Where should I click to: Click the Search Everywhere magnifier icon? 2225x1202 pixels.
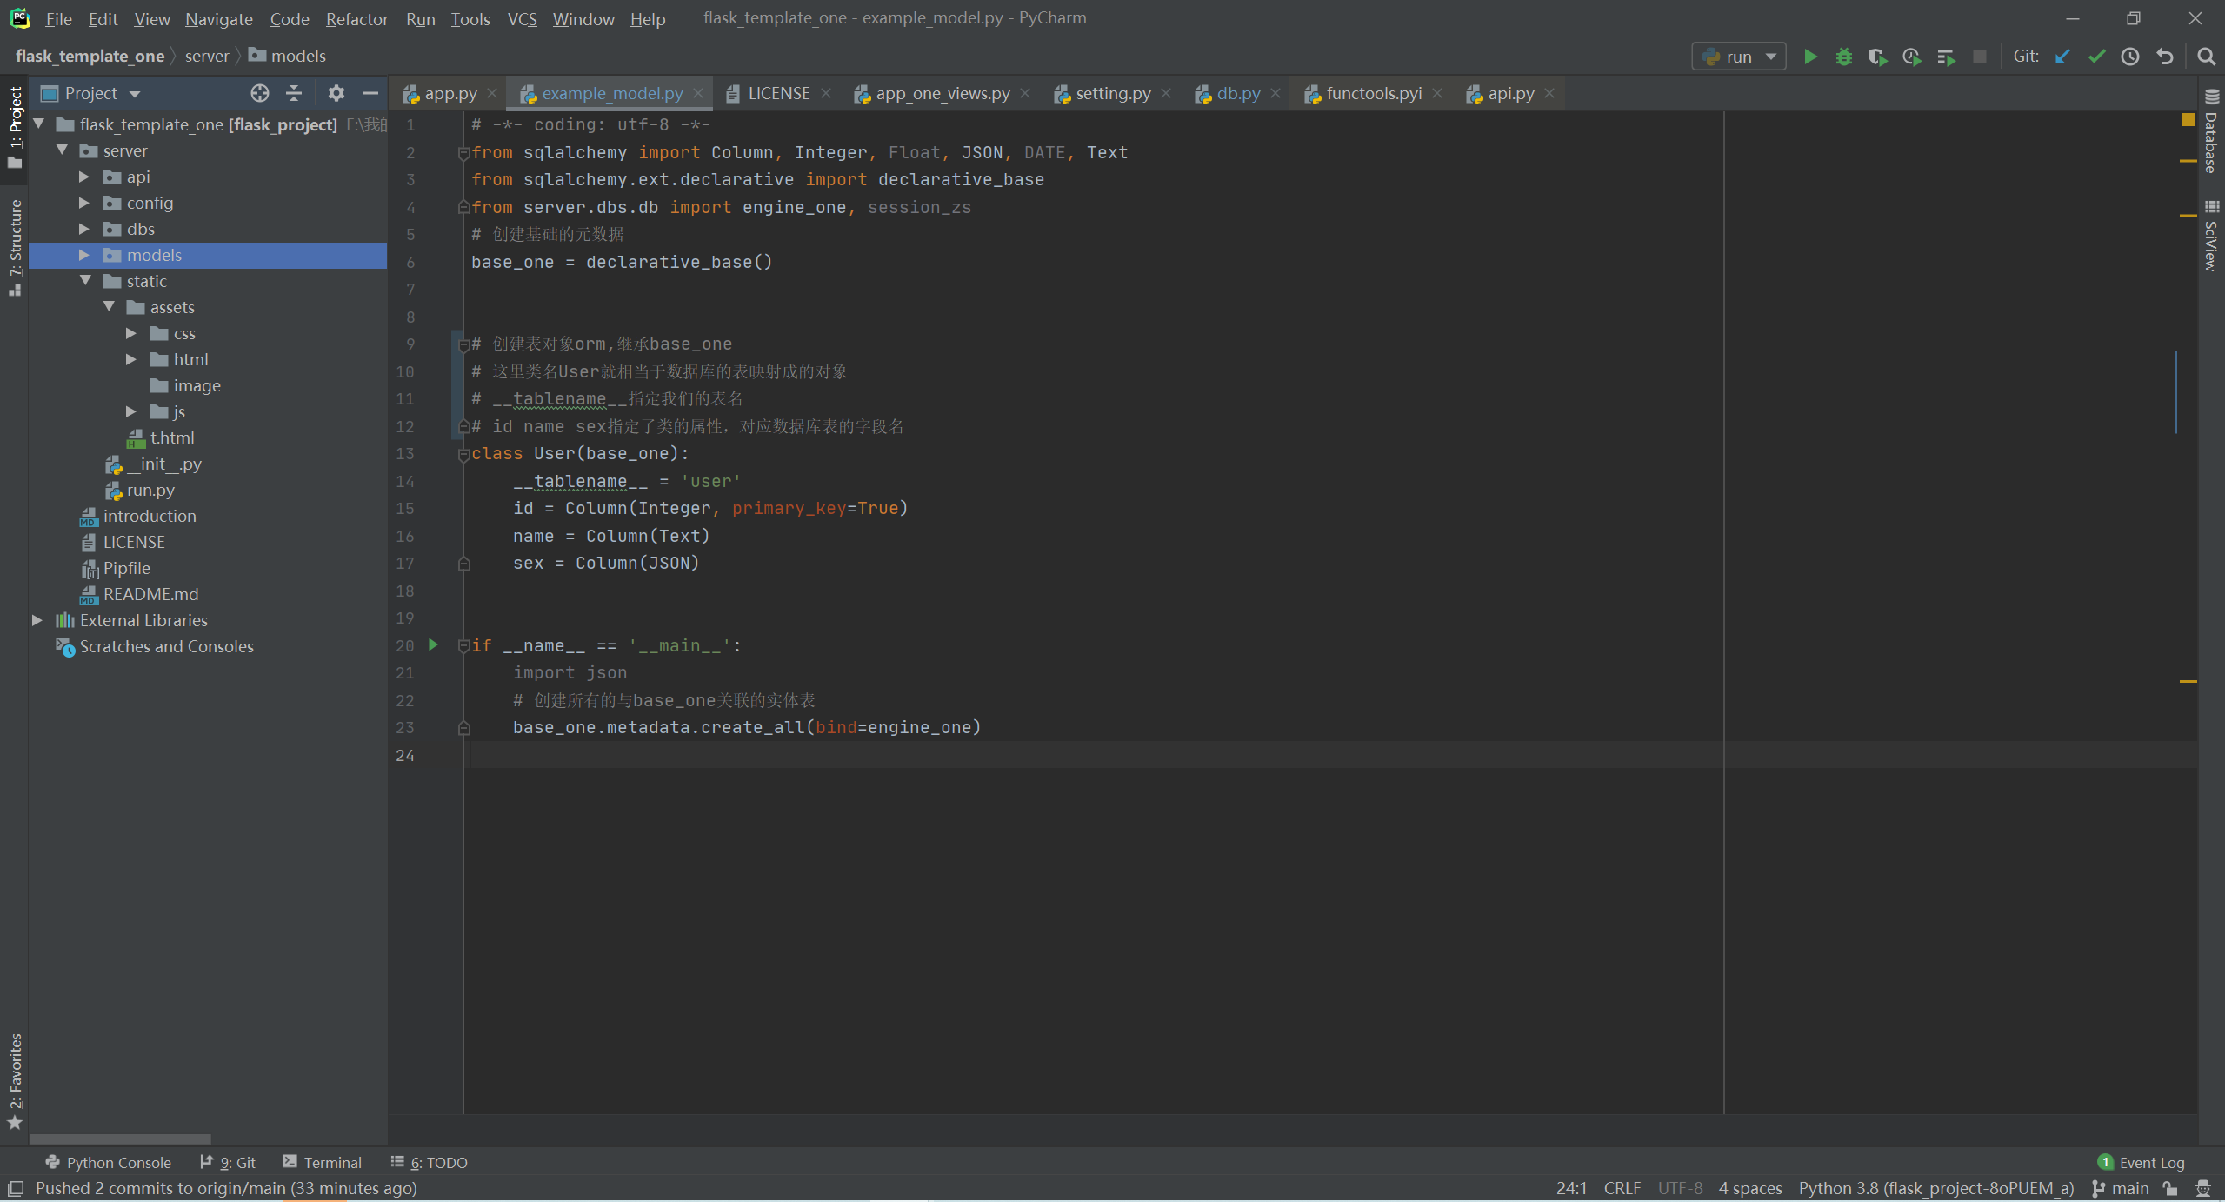click(x=2206, y=57)
